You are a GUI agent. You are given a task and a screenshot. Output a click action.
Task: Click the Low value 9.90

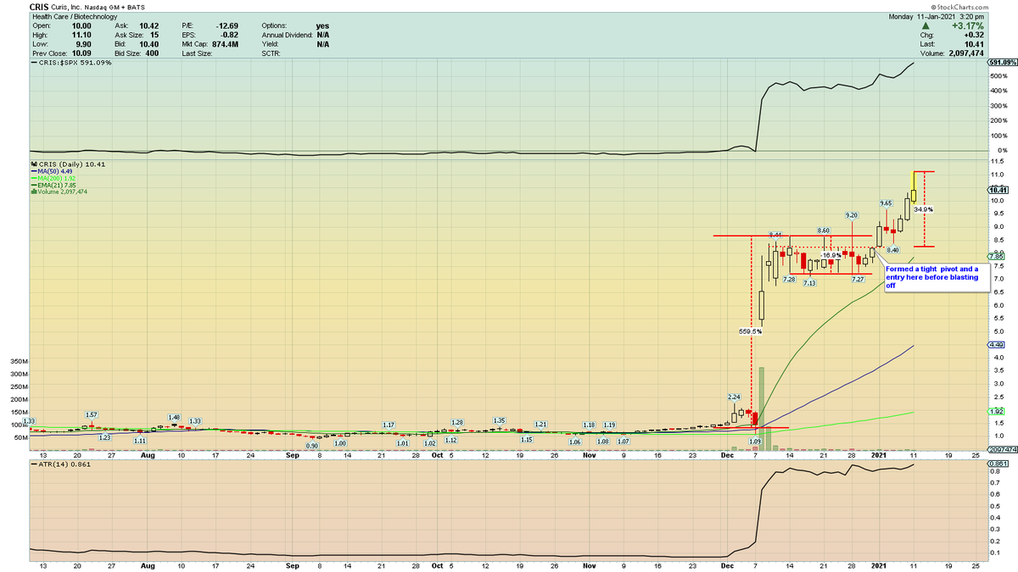(x=81, y=44)
